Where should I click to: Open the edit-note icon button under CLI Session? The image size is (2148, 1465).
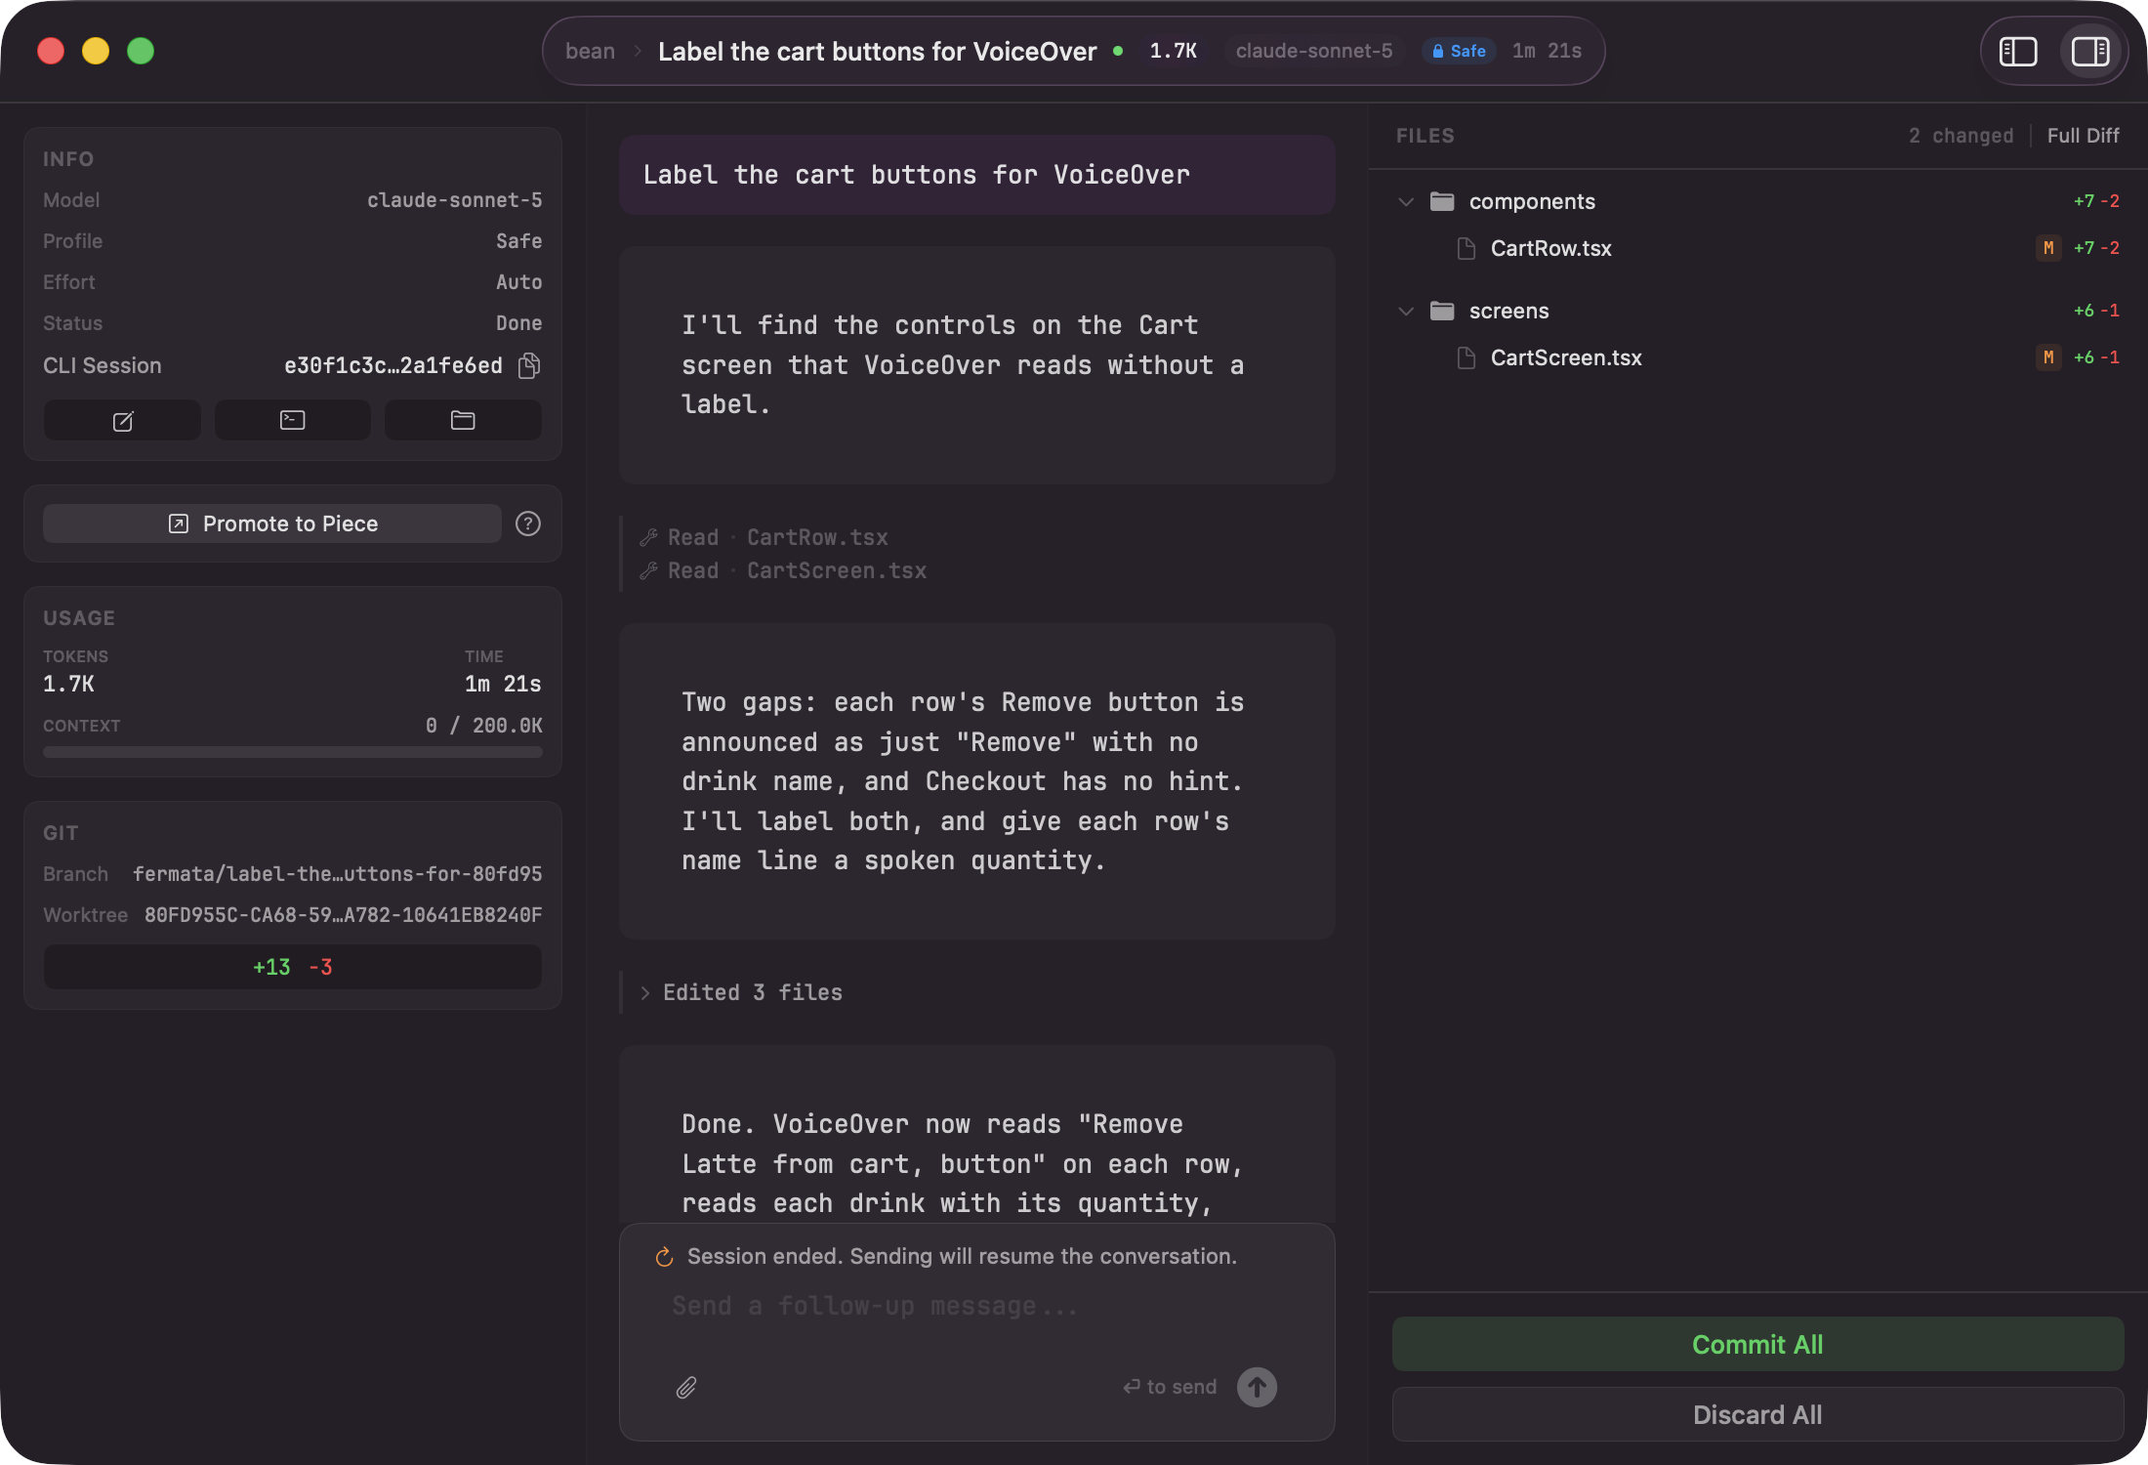pyautogui.click(x=122, y=421)
